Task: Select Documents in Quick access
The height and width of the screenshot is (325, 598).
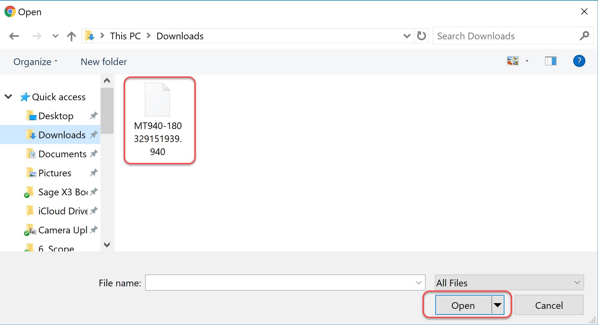Action: (x=62, y=154)
